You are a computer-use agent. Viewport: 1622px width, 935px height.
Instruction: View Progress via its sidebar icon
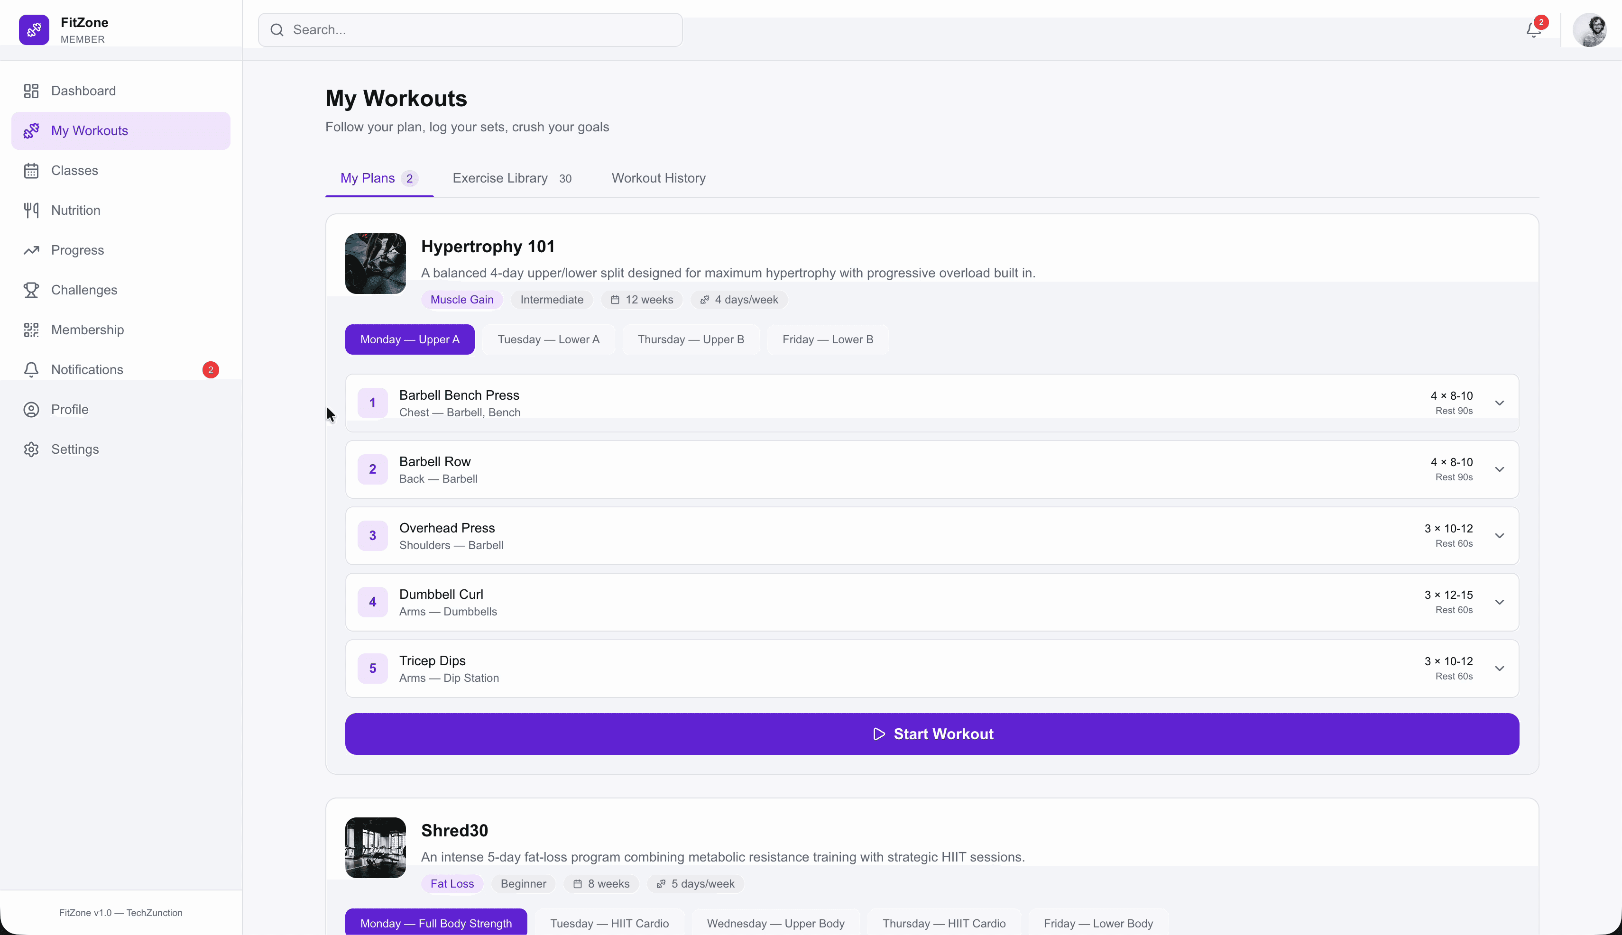click(x=31, y=250)
